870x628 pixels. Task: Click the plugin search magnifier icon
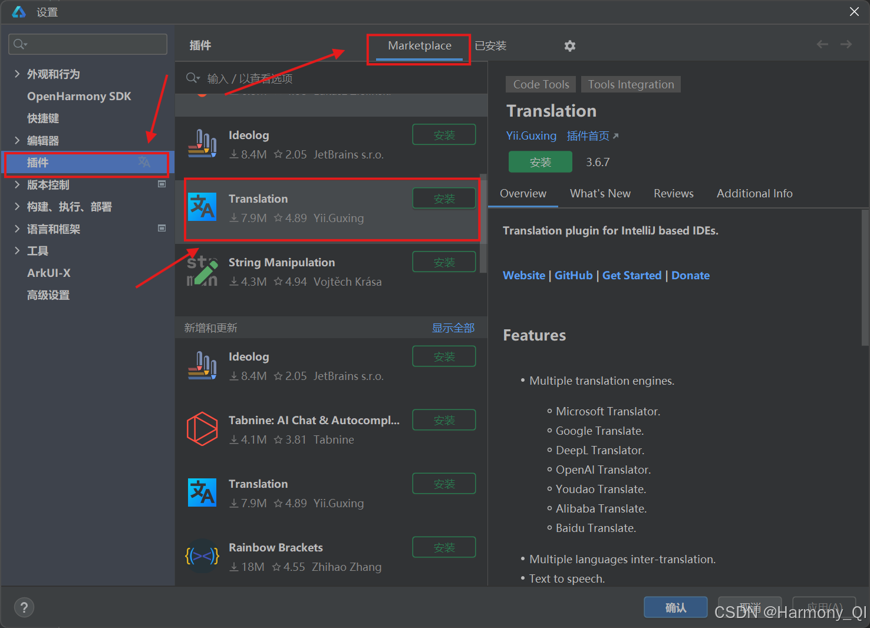tap(193, 78)
